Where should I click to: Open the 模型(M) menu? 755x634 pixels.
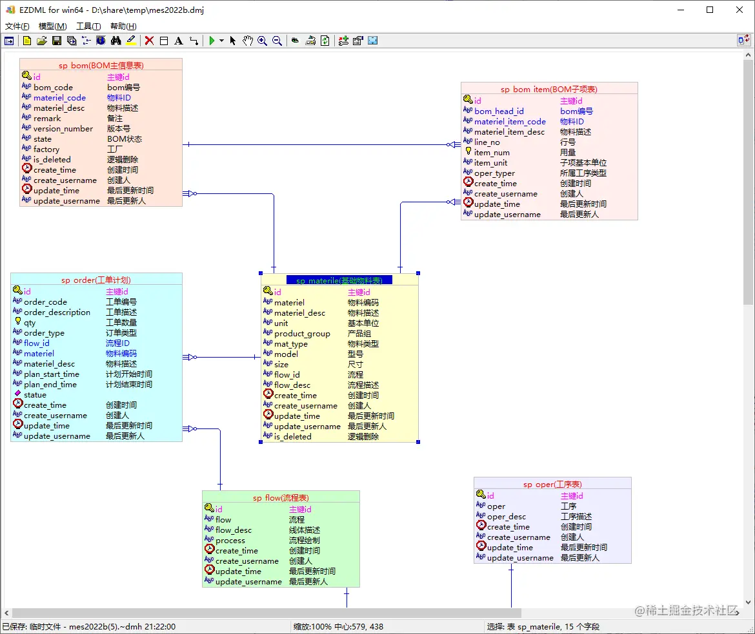pos(52,26)
